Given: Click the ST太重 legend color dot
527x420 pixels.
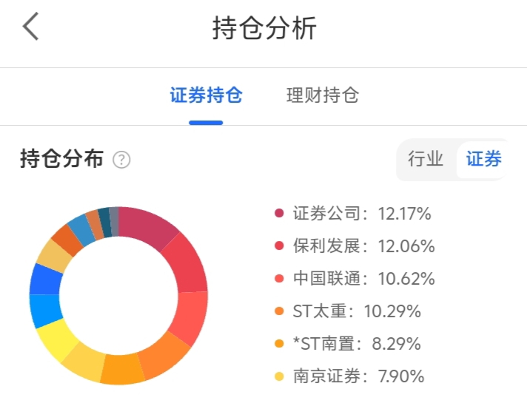Looking at the screenshot, I should [279, 311].
